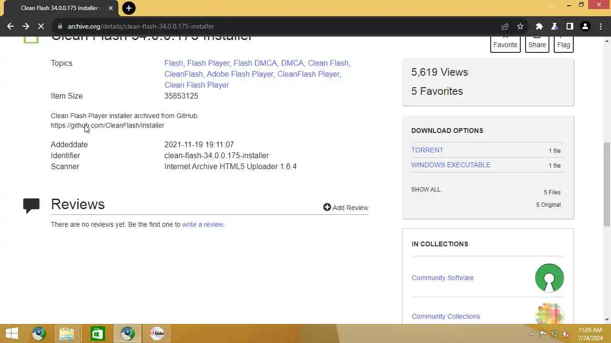Click the network tray icon

pyautogui.click(x=554, y=334)
